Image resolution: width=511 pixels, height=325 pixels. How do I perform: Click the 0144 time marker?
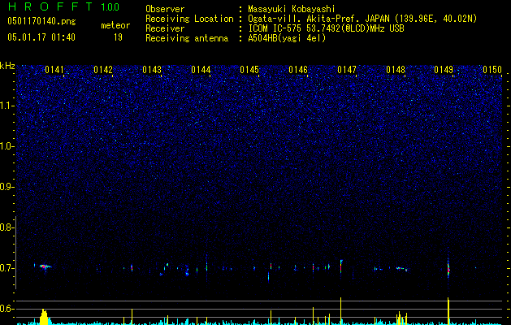pyautogui.click(x=201, y=70)
